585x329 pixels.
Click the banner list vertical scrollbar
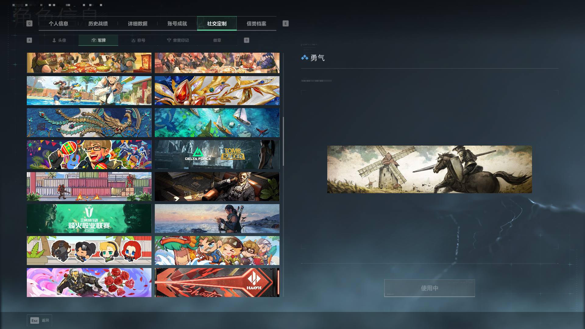[283, 141]
